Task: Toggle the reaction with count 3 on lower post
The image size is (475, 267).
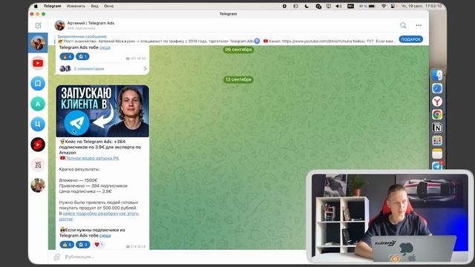Action: click(82, 245)
